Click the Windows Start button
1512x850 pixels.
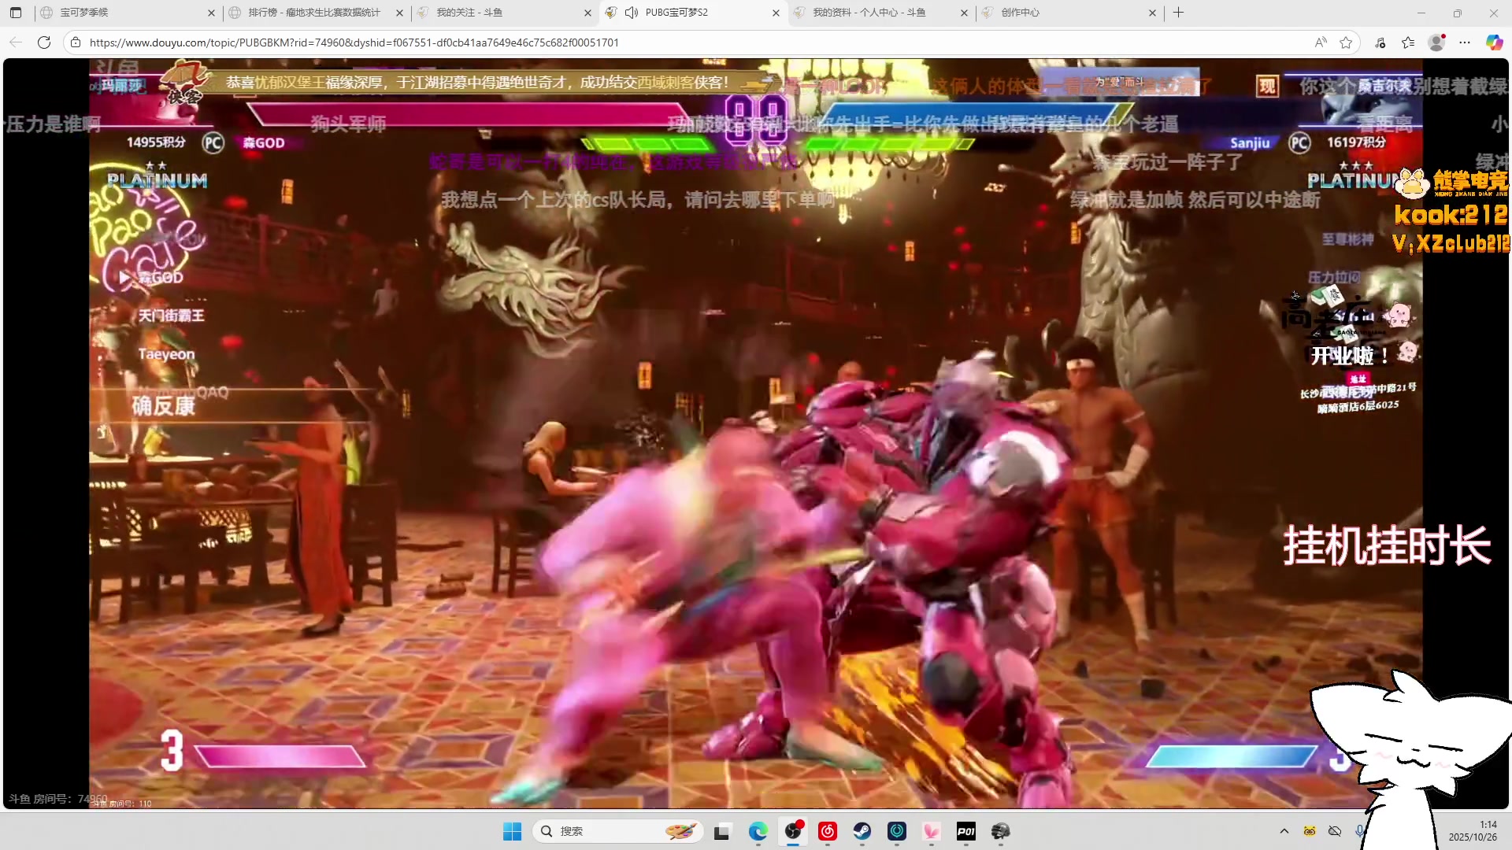pyautogui.click(x=512, y=831)
